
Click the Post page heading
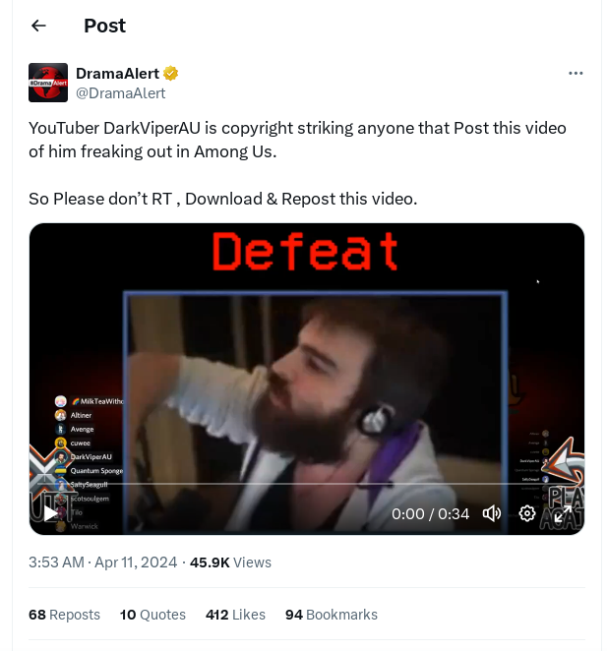point(104,26)
